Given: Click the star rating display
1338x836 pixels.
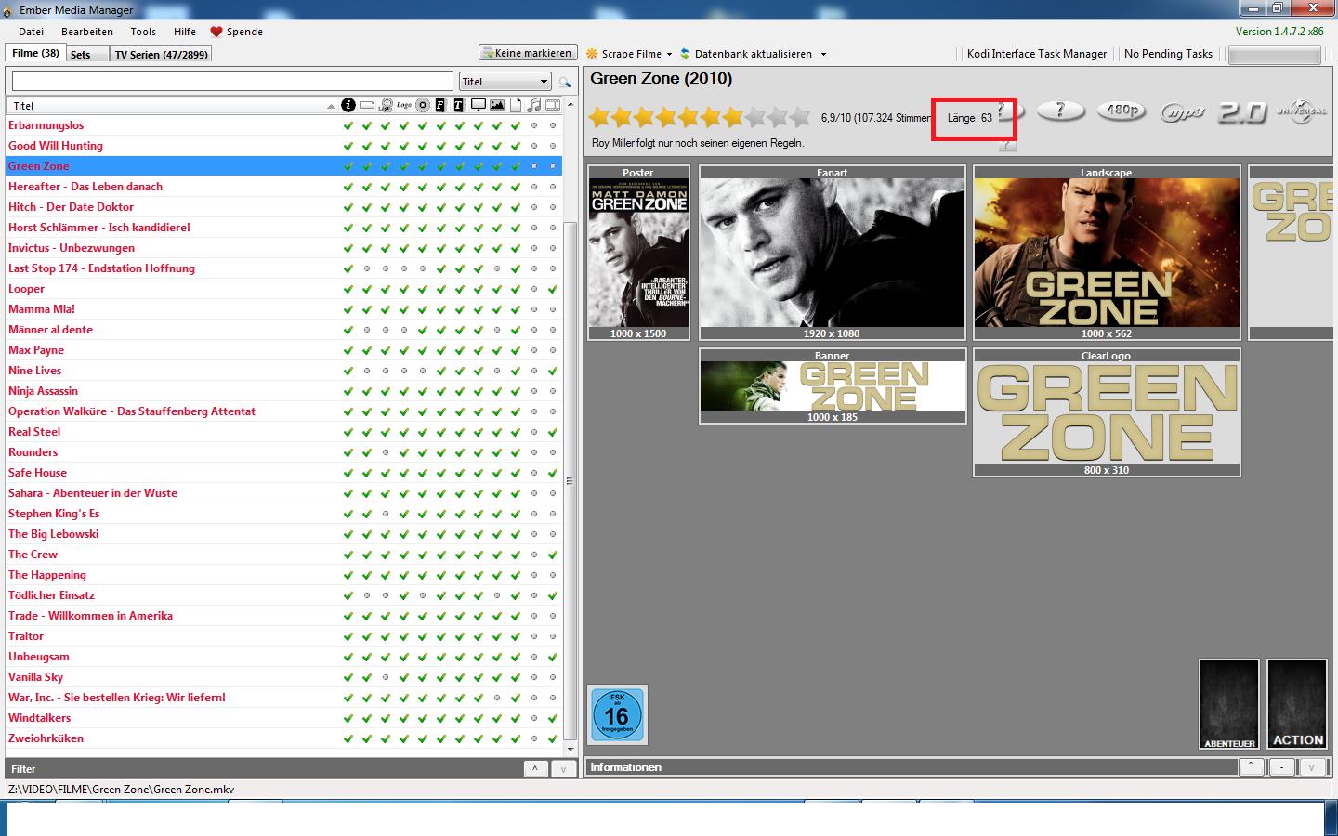Looking at the screenshot, I should [x=700, y=117].
